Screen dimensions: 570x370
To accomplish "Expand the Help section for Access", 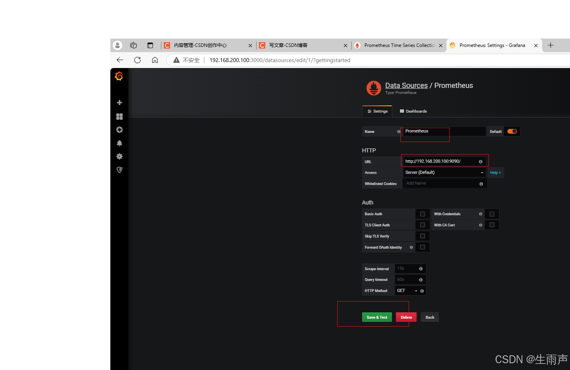I will tap(496, 173).
